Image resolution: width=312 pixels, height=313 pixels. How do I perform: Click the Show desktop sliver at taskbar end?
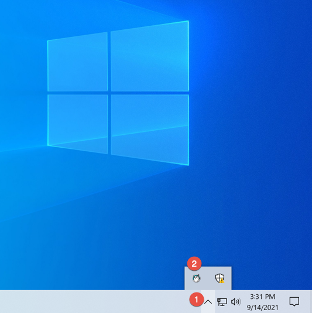pos(311,302)
